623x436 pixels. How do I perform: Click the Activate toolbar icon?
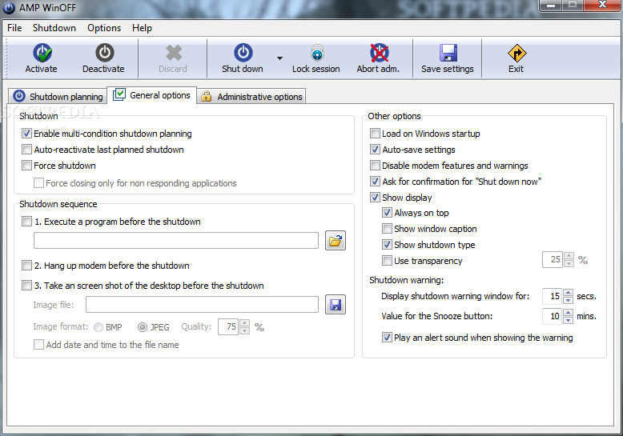point(42,53)
